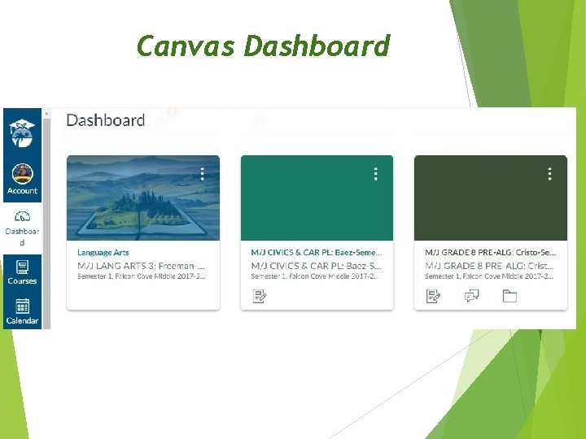Click Pre-Alg card gray subtitle text

coord(490,266)
